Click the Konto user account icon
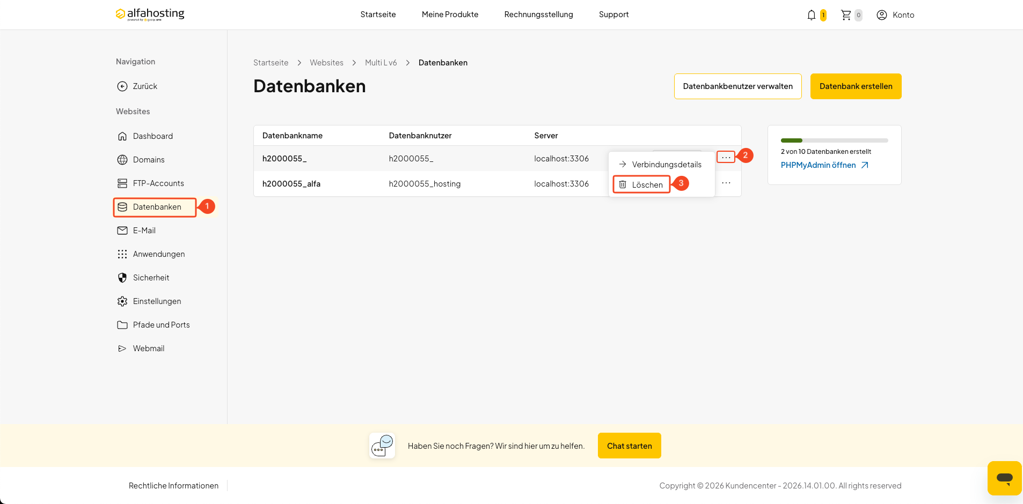Viewport: 1023px width, 504px height. click(x=882, y=15)
